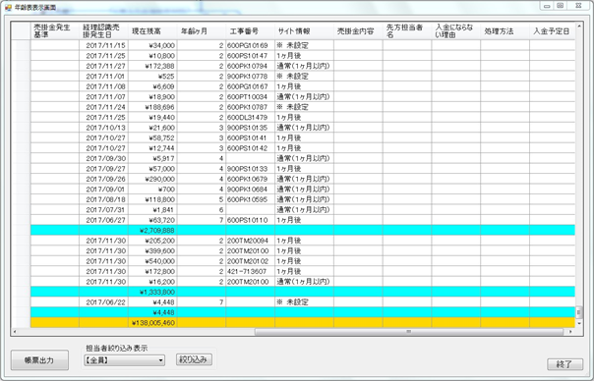The width and height of the screenshot is (594, 381).
Task: Click the cyan subtotal ¥2,709,888 cell
Action: click(152, 230)
